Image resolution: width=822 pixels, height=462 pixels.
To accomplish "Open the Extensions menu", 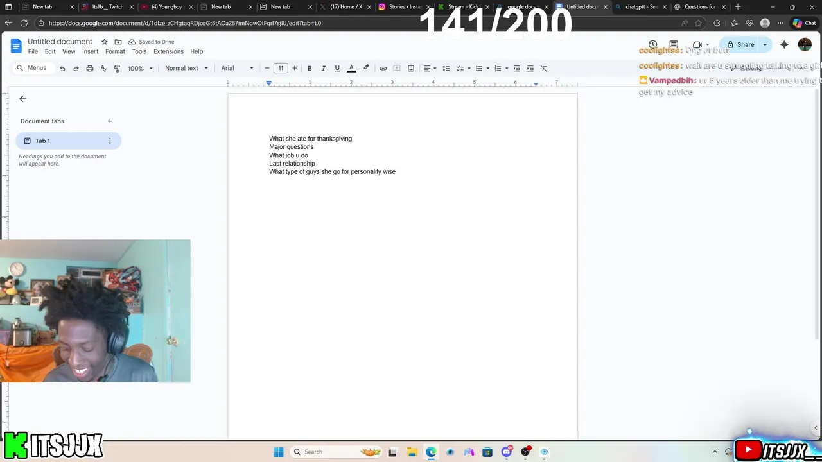I will tap(168, 51).
